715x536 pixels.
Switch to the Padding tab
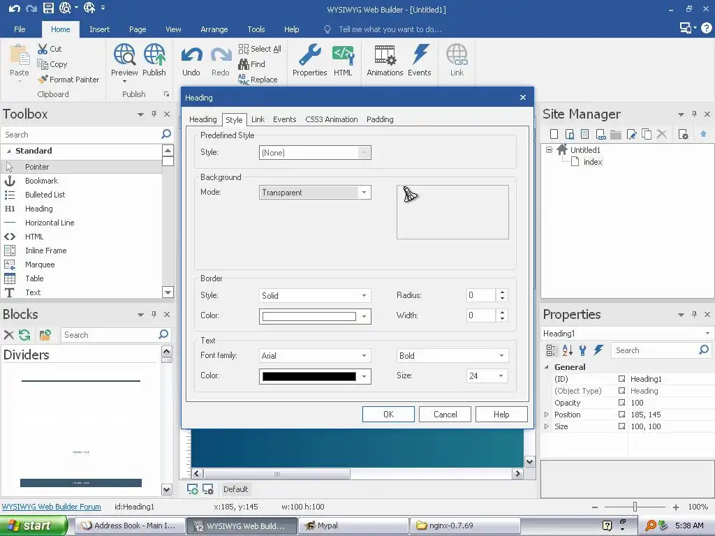[x=380, y=119]
